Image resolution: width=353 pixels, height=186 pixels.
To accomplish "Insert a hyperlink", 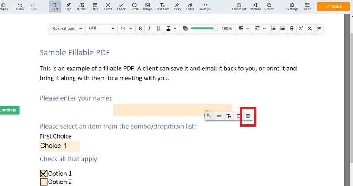I will tap(319, 29).
